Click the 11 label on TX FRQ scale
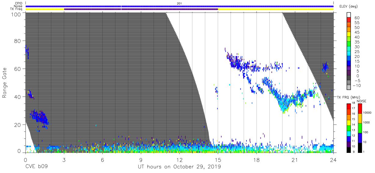 [x=354, y=141]
